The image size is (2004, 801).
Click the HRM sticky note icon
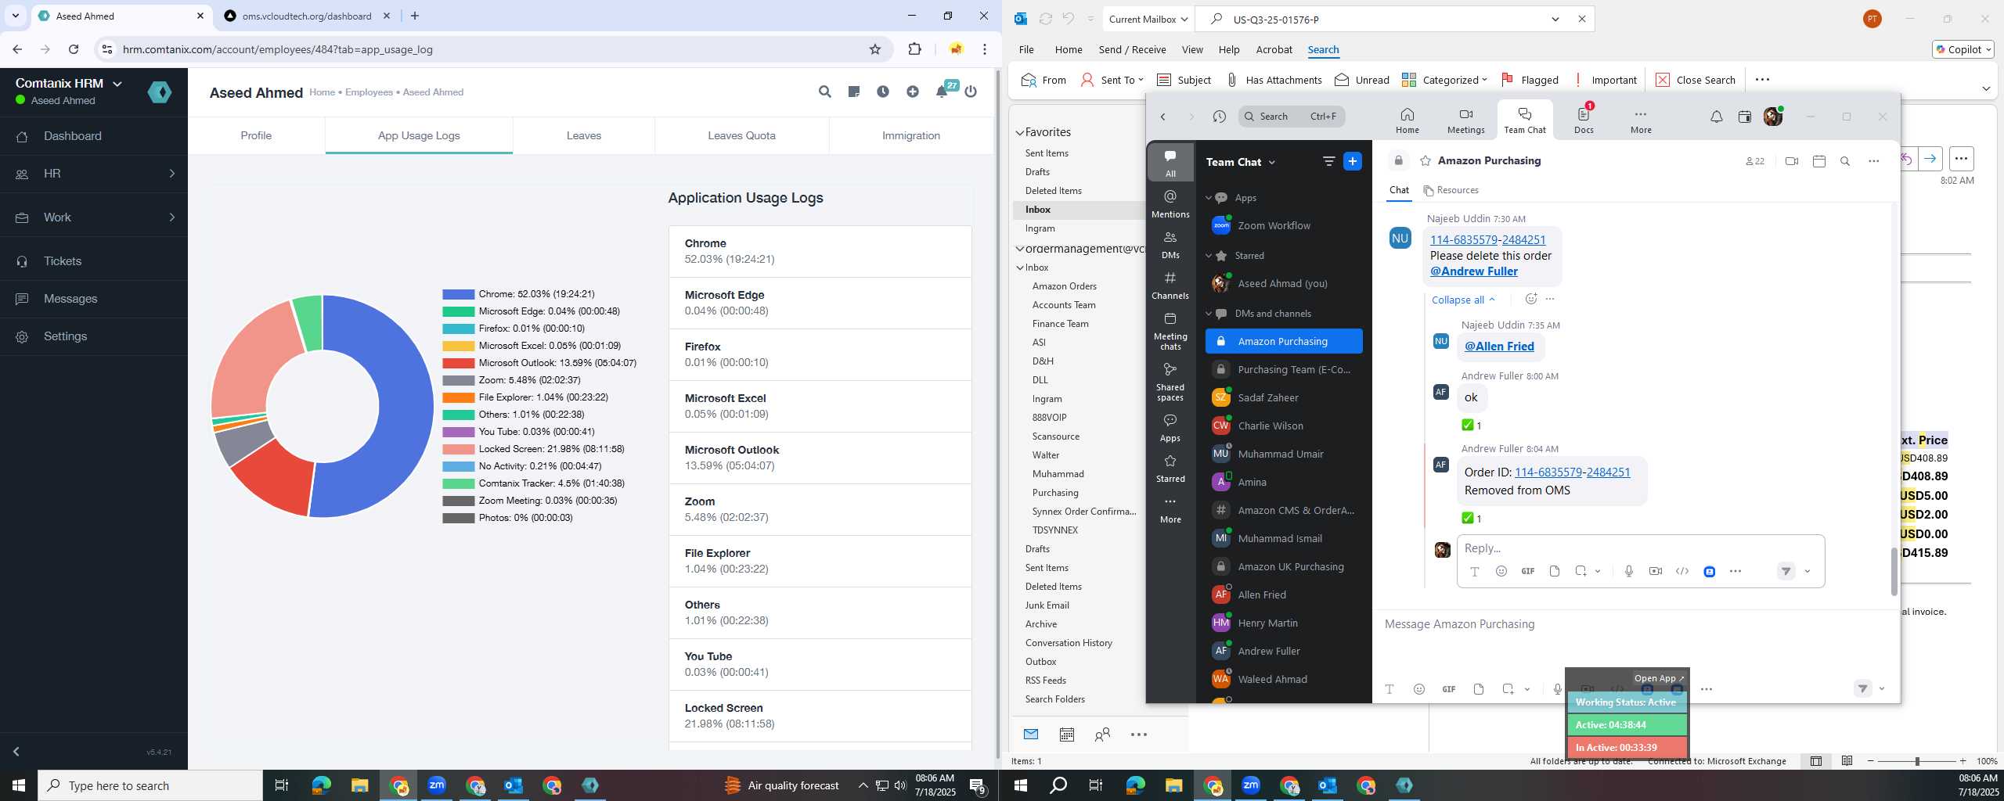tap(854, 92)
